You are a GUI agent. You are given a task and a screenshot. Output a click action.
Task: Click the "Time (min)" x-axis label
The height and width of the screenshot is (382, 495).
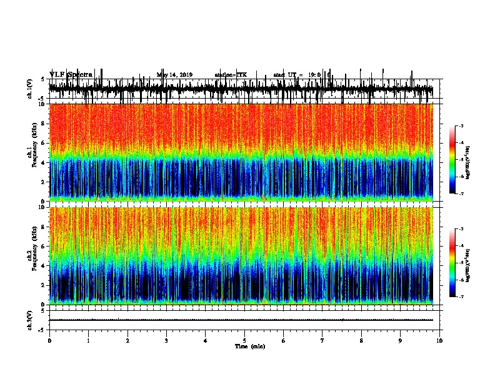(x=250, y=346)
